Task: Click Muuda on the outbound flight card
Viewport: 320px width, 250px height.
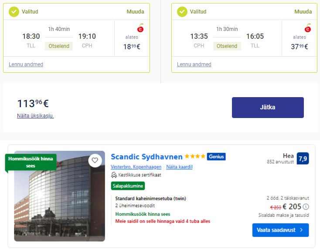Action: point(135,12)
